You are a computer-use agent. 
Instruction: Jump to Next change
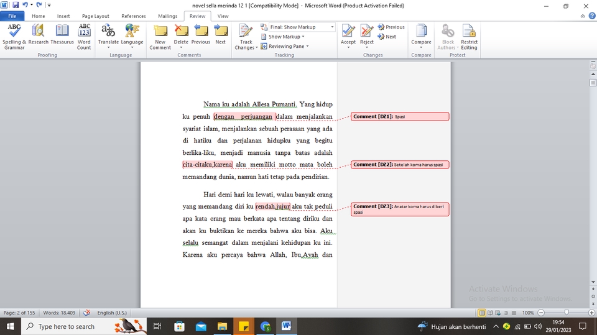click(x=387, y=37)
